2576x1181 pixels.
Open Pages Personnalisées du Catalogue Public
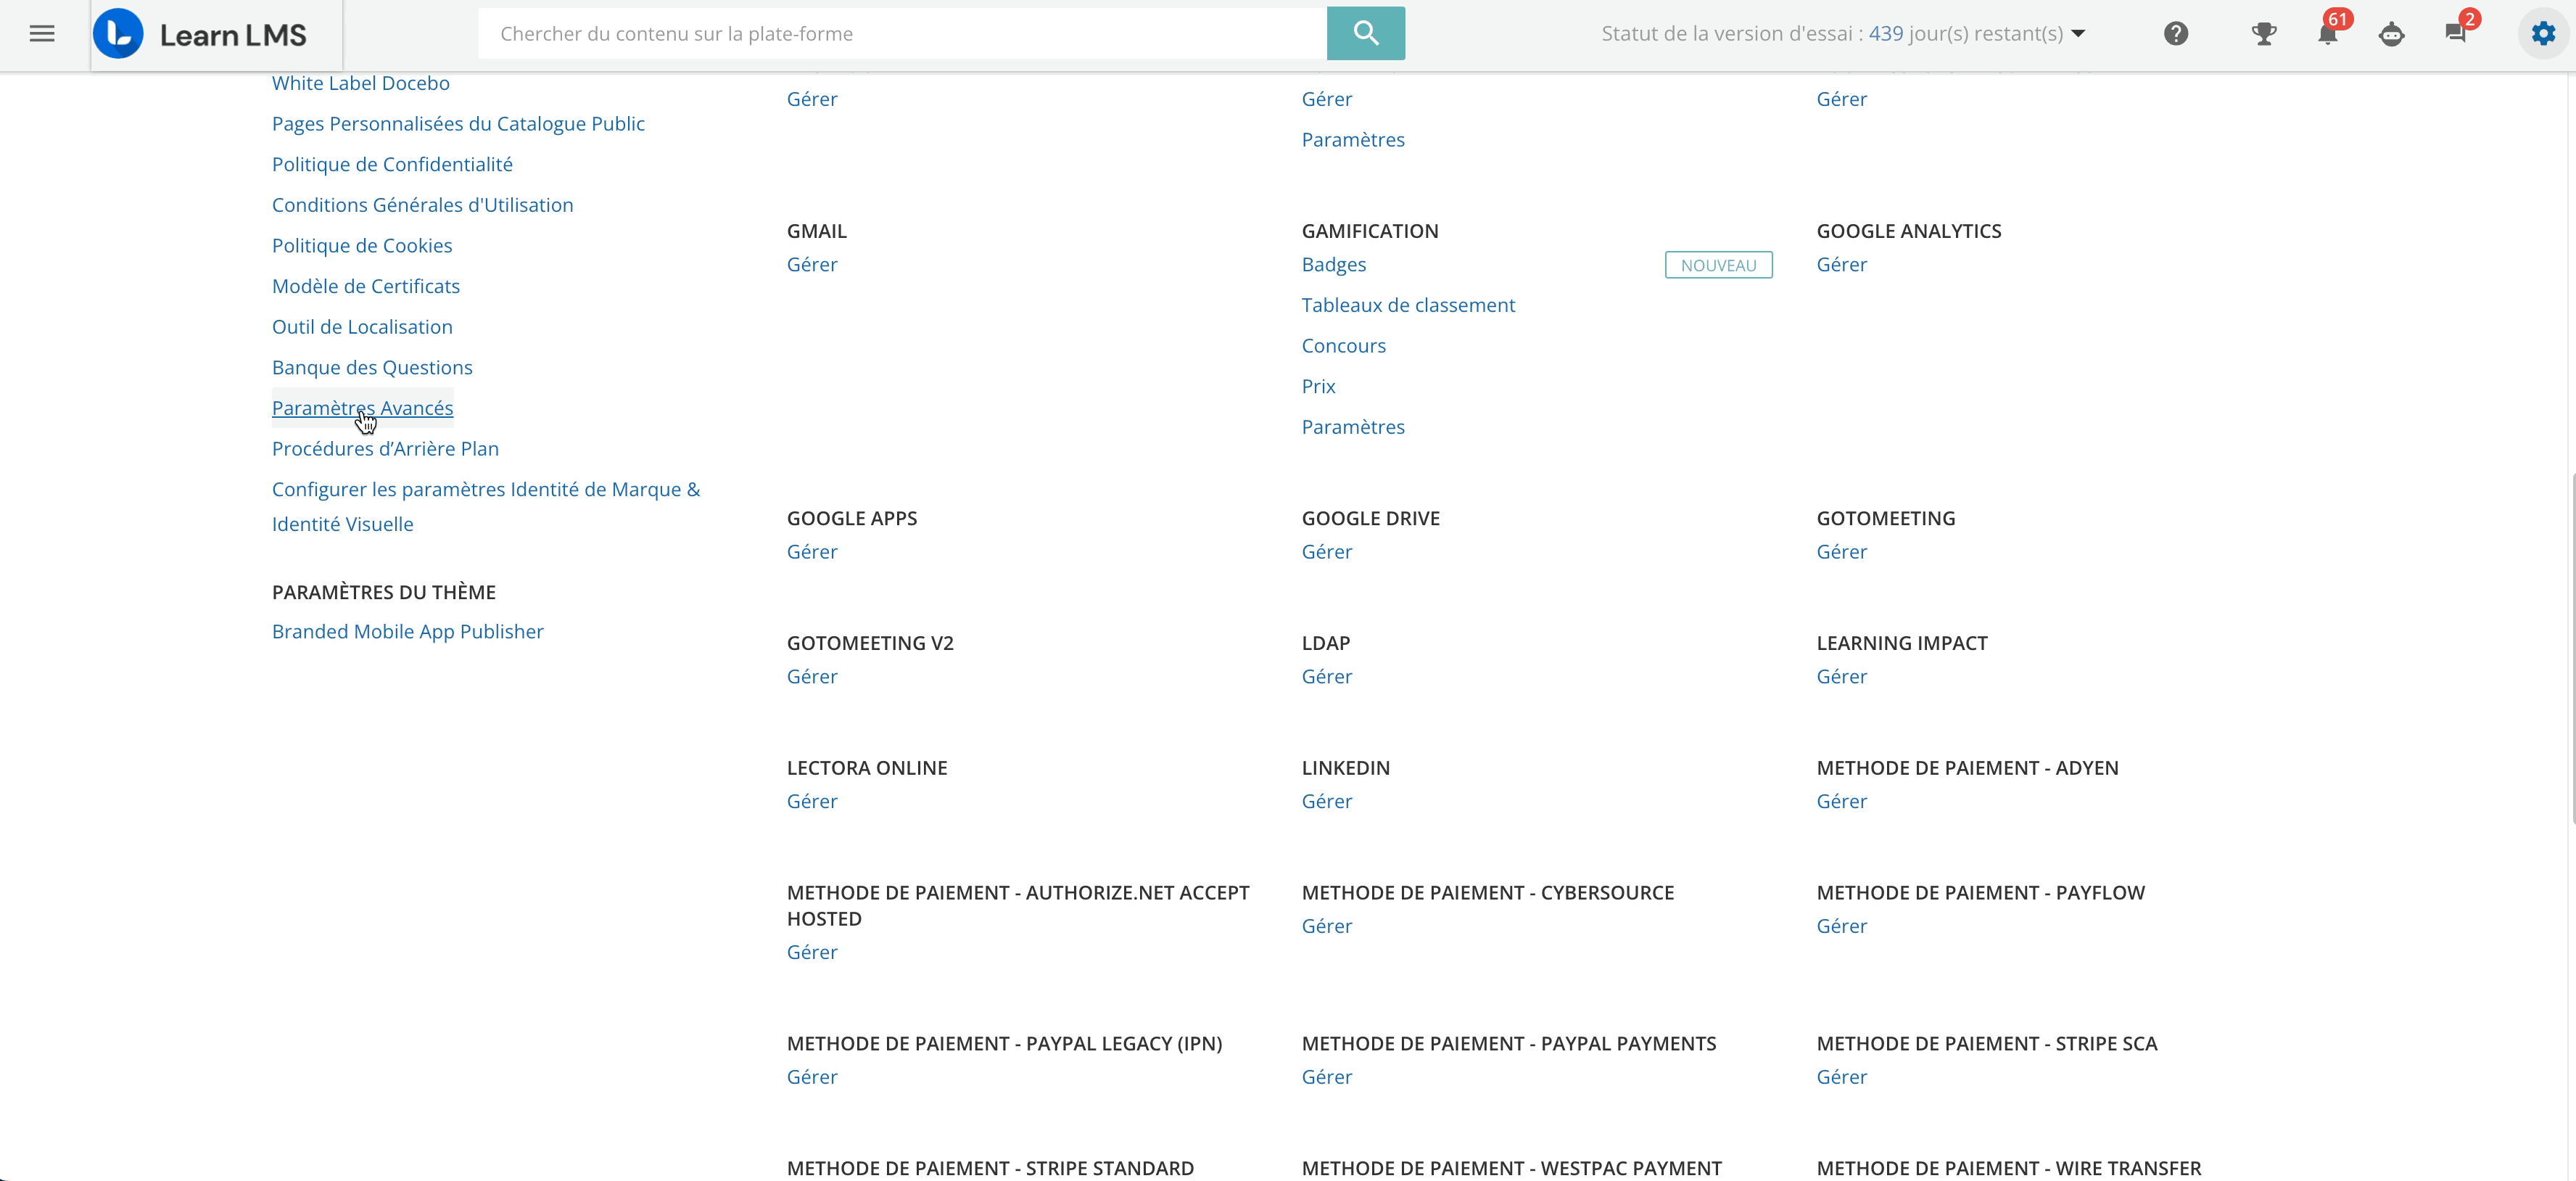458,124
